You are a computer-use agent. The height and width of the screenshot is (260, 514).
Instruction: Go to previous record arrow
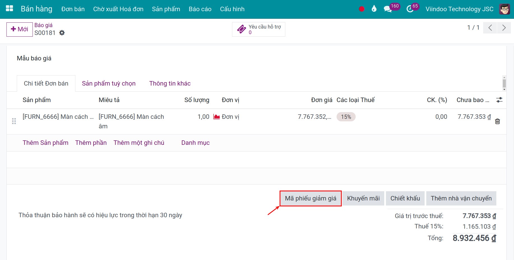point(490,28)
